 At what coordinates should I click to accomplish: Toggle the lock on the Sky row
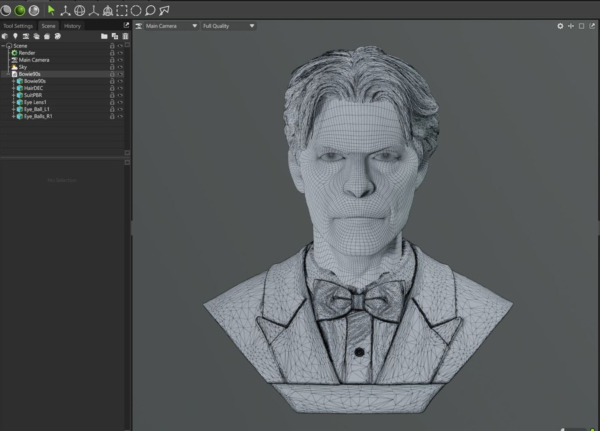click(x=112, y=67)
